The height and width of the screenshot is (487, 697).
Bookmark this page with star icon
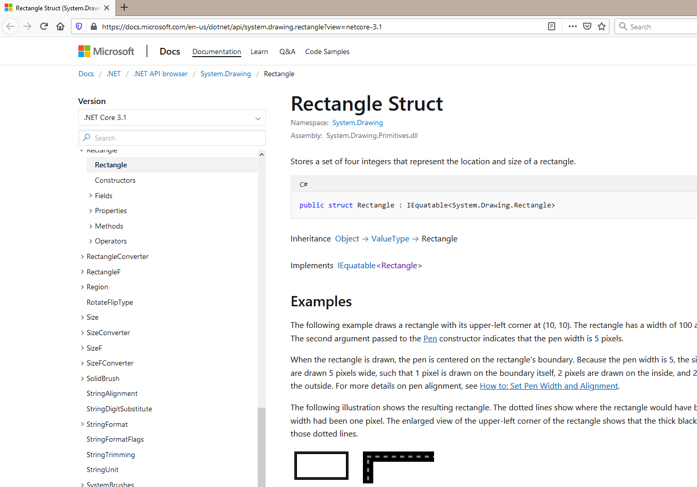(x=602, y=26)
